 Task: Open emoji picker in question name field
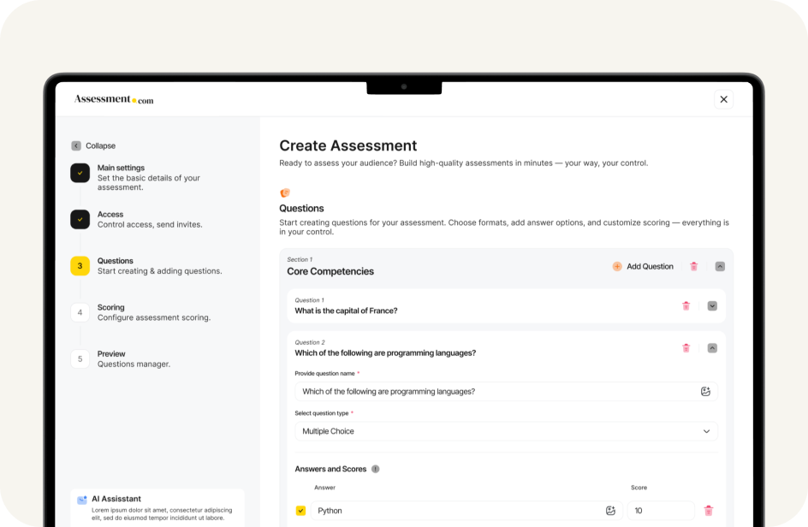click(x=704, y=391)
